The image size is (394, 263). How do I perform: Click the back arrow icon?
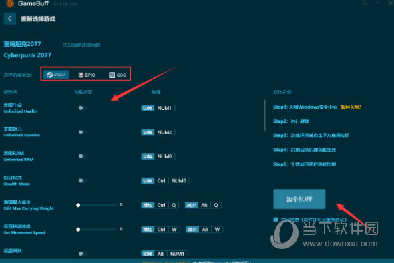click(x=9, y=19)
